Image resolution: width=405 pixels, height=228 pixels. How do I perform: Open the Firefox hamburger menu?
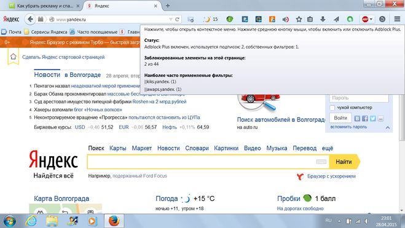coord(397,19)
